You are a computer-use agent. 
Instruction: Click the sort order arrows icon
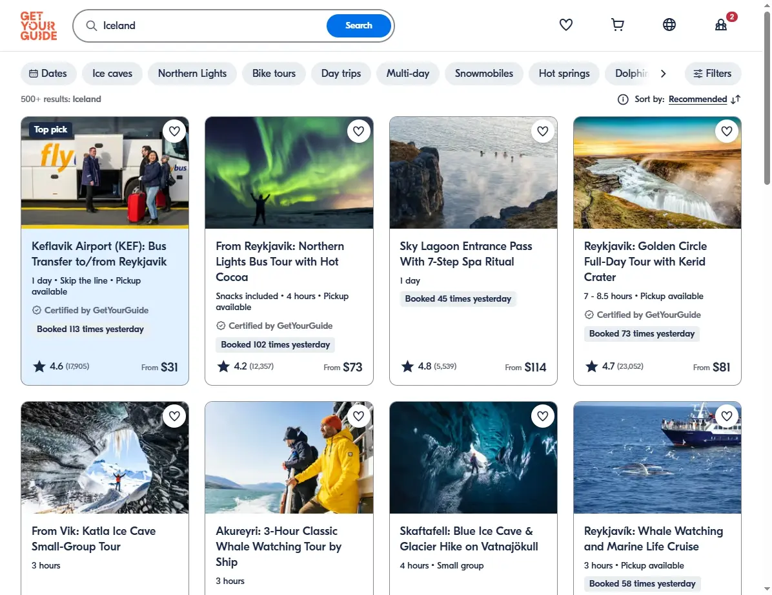coord(736,99)
